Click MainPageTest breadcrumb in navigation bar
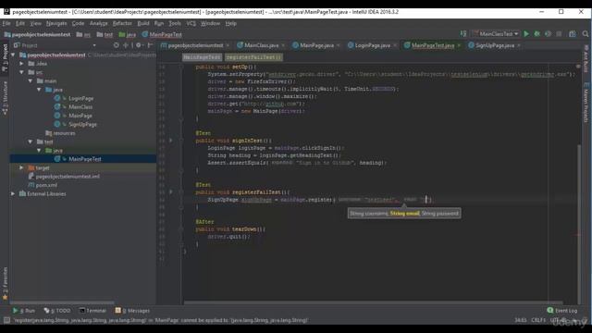The height and width of the screenshot is (333, 592). [x=166, y=34]
